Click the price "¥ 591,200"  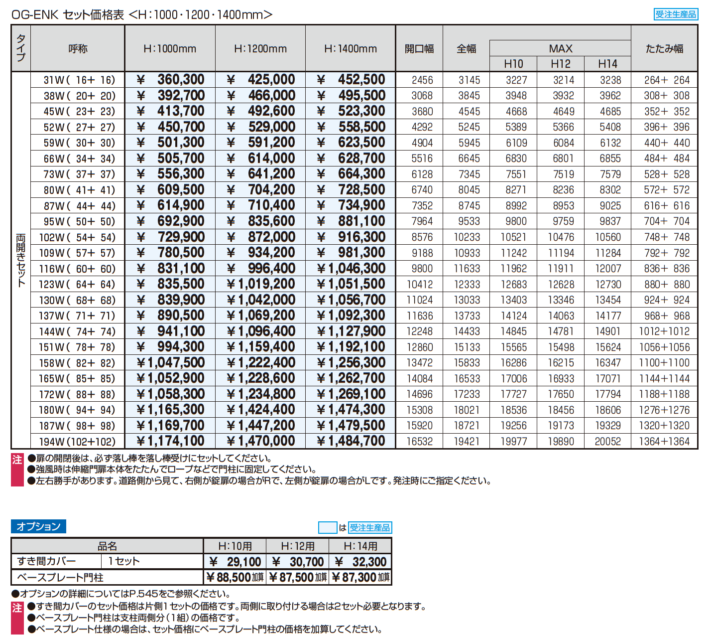tap(261, 143)
